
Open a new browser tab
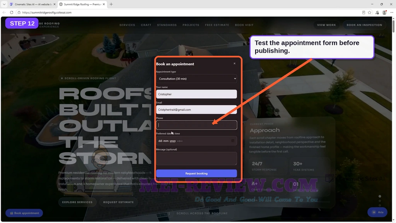[x=111, y=4]
